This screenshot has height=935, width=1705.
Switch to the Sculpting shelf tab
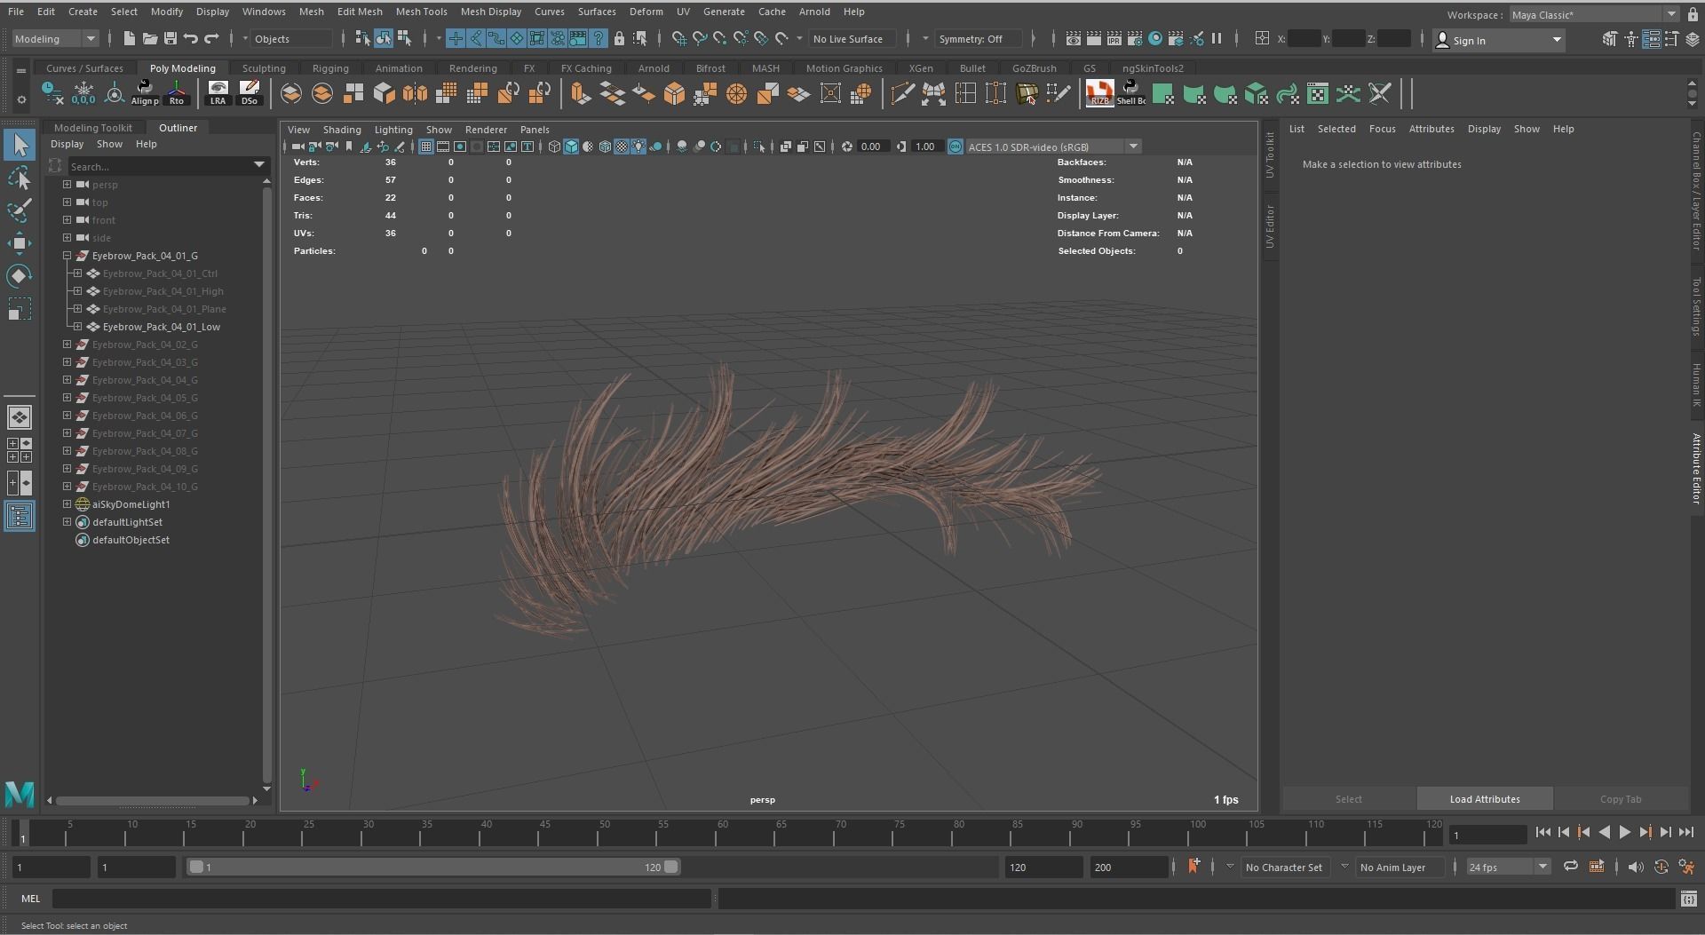[x=264, y=67]
